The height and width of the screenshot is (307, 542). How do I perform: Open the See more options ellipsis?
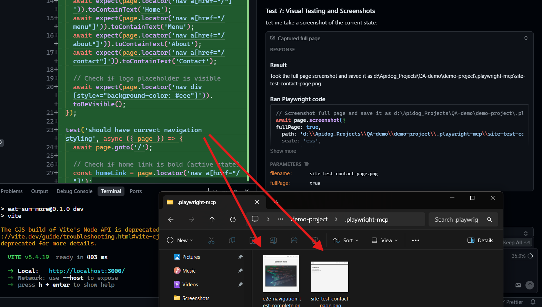coord(415,240)
